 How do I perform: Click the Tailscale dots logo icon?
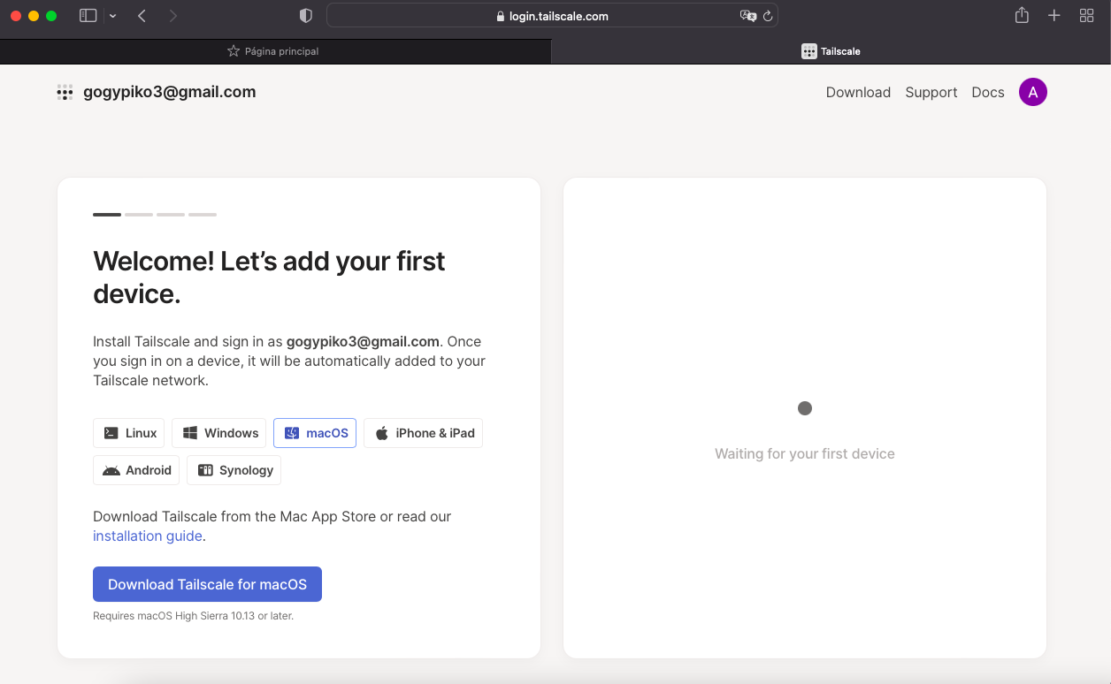pos(65,92)
